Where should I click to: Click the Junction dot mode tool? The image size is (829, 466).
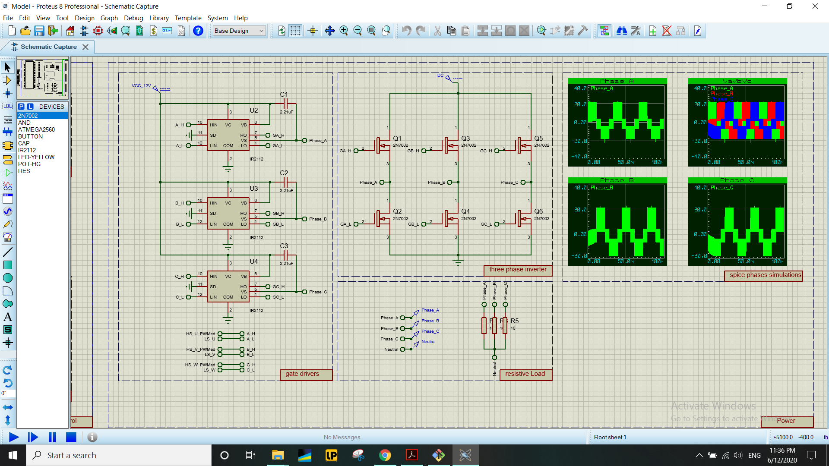click(x=7, y=93)
